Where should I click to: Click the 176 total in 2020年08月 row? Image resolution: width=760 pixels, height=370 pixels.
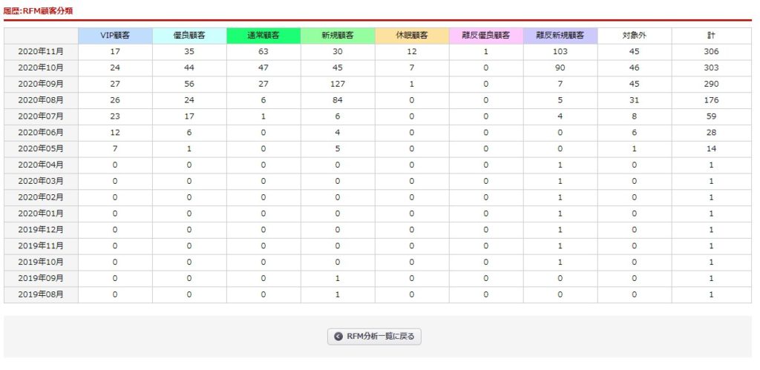click(x=712, y=100)
